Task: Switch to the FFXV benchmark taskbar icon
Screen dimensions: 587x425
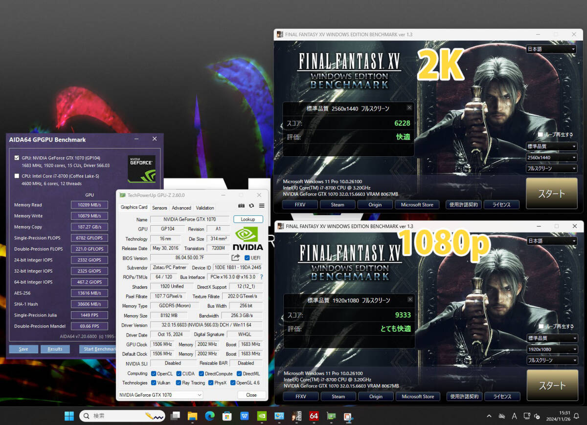Action: 296,416
